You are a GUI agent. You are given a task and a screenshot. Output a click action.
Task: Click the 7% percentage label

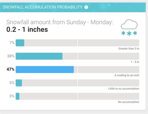pyautogui.click(x=12, y=43)
